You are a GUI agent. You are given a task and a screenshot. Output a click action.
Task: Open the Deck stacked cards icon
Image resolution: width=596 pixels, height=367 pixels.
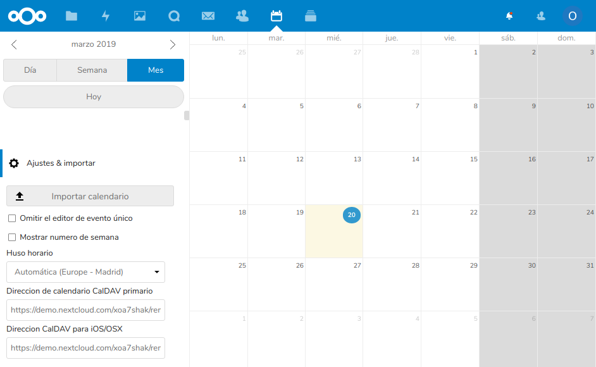pyautogui.click(x=310, y=16)
